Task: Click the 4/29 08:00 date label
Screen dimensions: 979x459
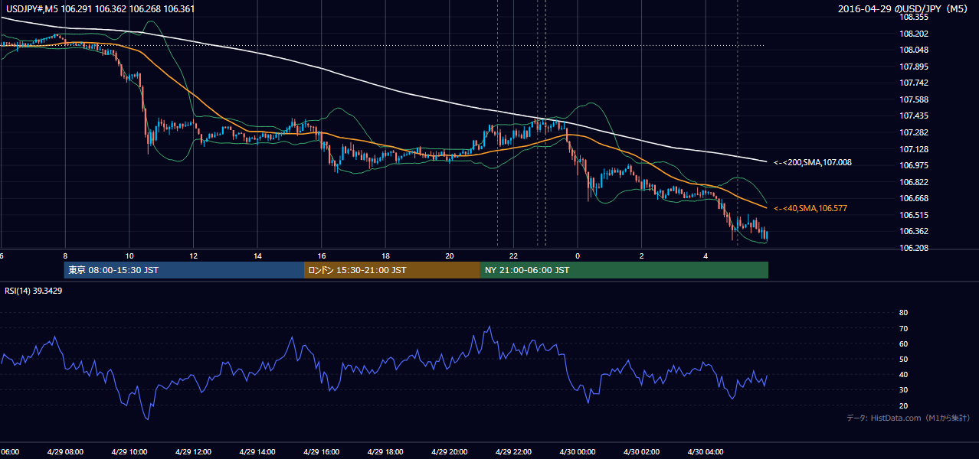Action: coord(64,452)
